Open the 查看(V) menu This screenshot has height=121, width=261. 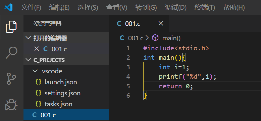point(117,8)
